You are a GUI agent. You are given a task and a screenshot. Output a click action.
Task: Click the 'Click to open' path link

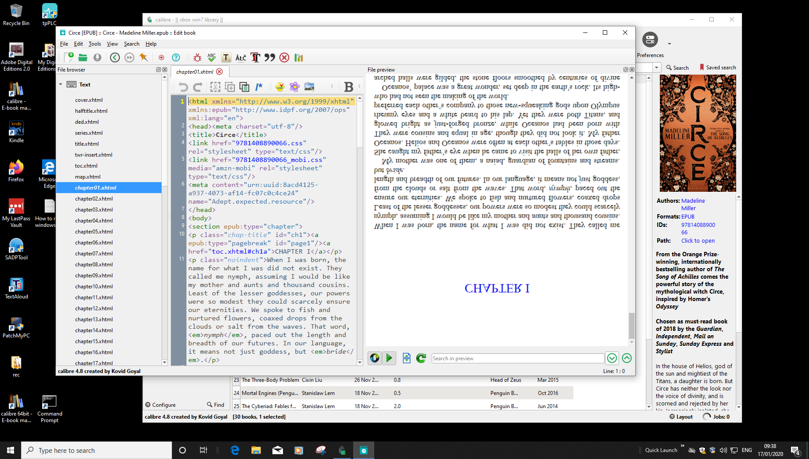click(x=698, y=240)
